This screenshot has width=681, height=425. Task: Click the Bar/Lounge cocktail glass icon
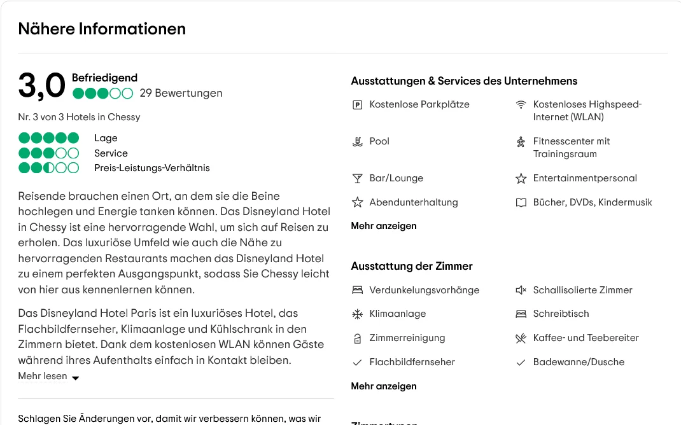point(357,178)
